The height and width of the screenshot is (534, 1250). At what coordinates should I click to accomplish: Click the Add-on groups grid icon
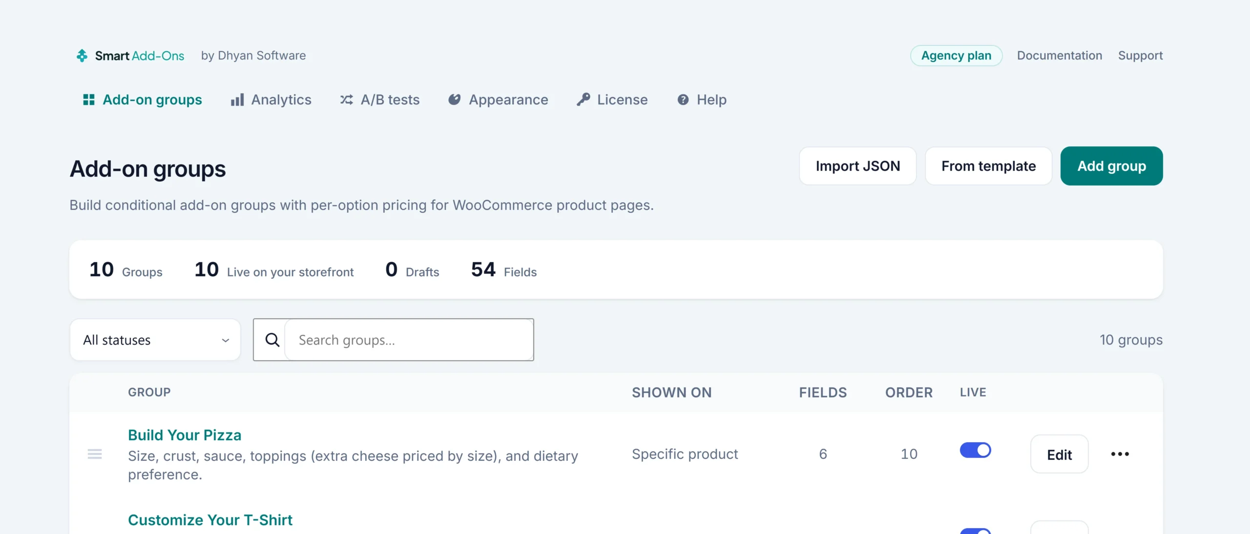click(89, 100)
